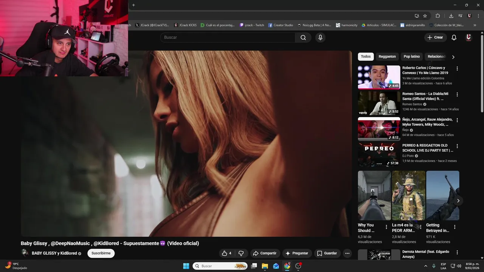Open La m4 es la PEOR short thumbnail
Screen dimensions: 484x272
coord(408,195)
